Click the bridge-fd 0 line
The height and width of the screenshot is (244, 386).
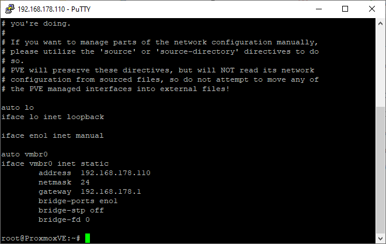pyautogui.click(x=64, y=219)
